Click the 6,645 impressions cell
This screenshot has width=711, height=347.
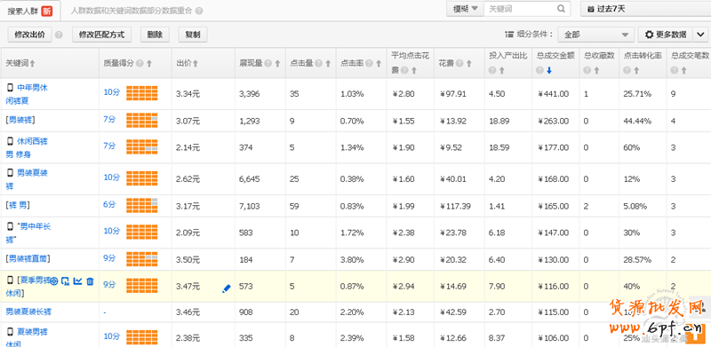click(x=250, y=179)
